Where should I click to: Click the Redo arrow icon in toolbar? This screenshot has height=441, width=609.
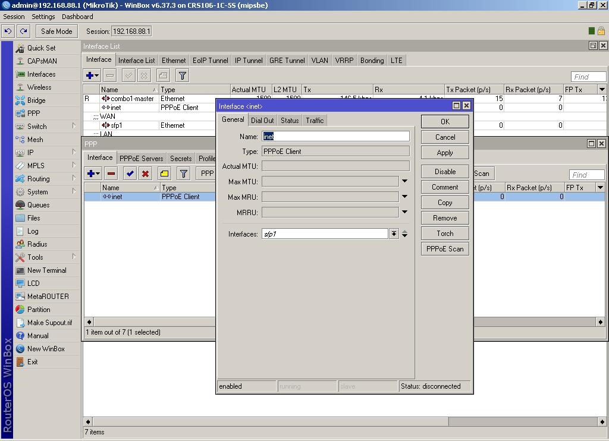(23, 31)
